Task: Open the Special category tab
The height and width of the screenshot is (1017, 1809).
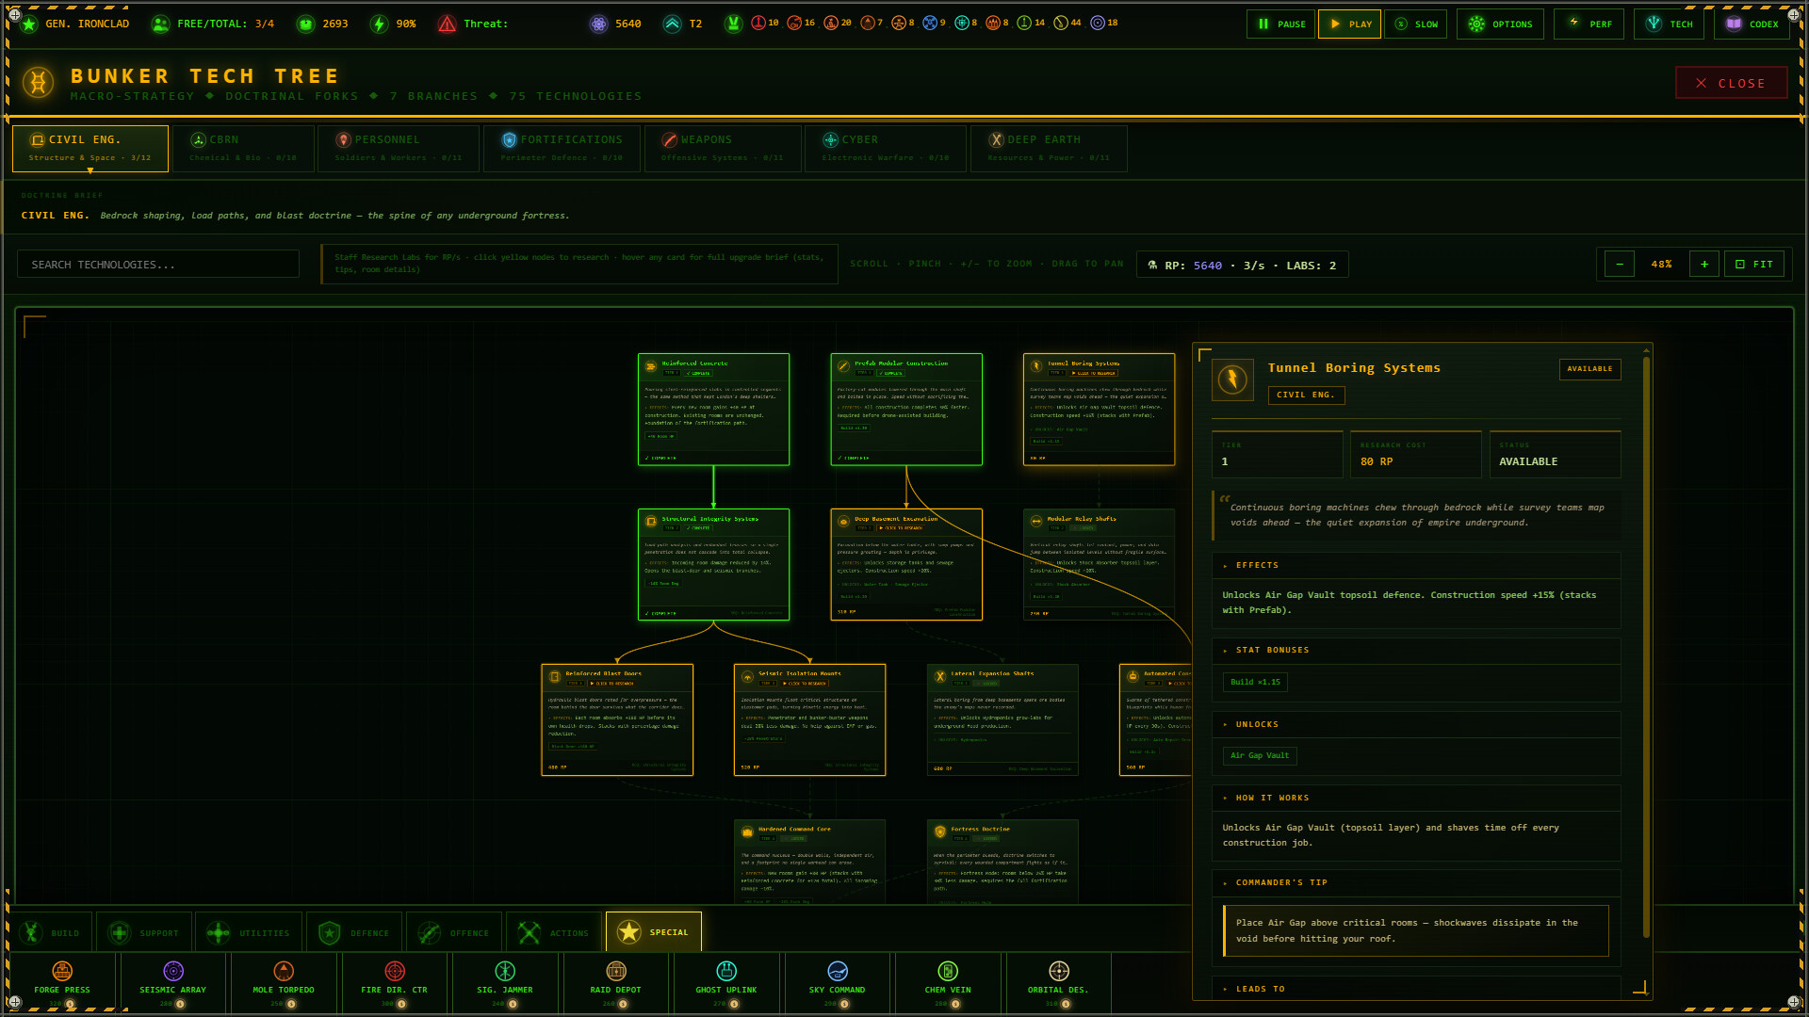Action: click(x=653, y=932)
